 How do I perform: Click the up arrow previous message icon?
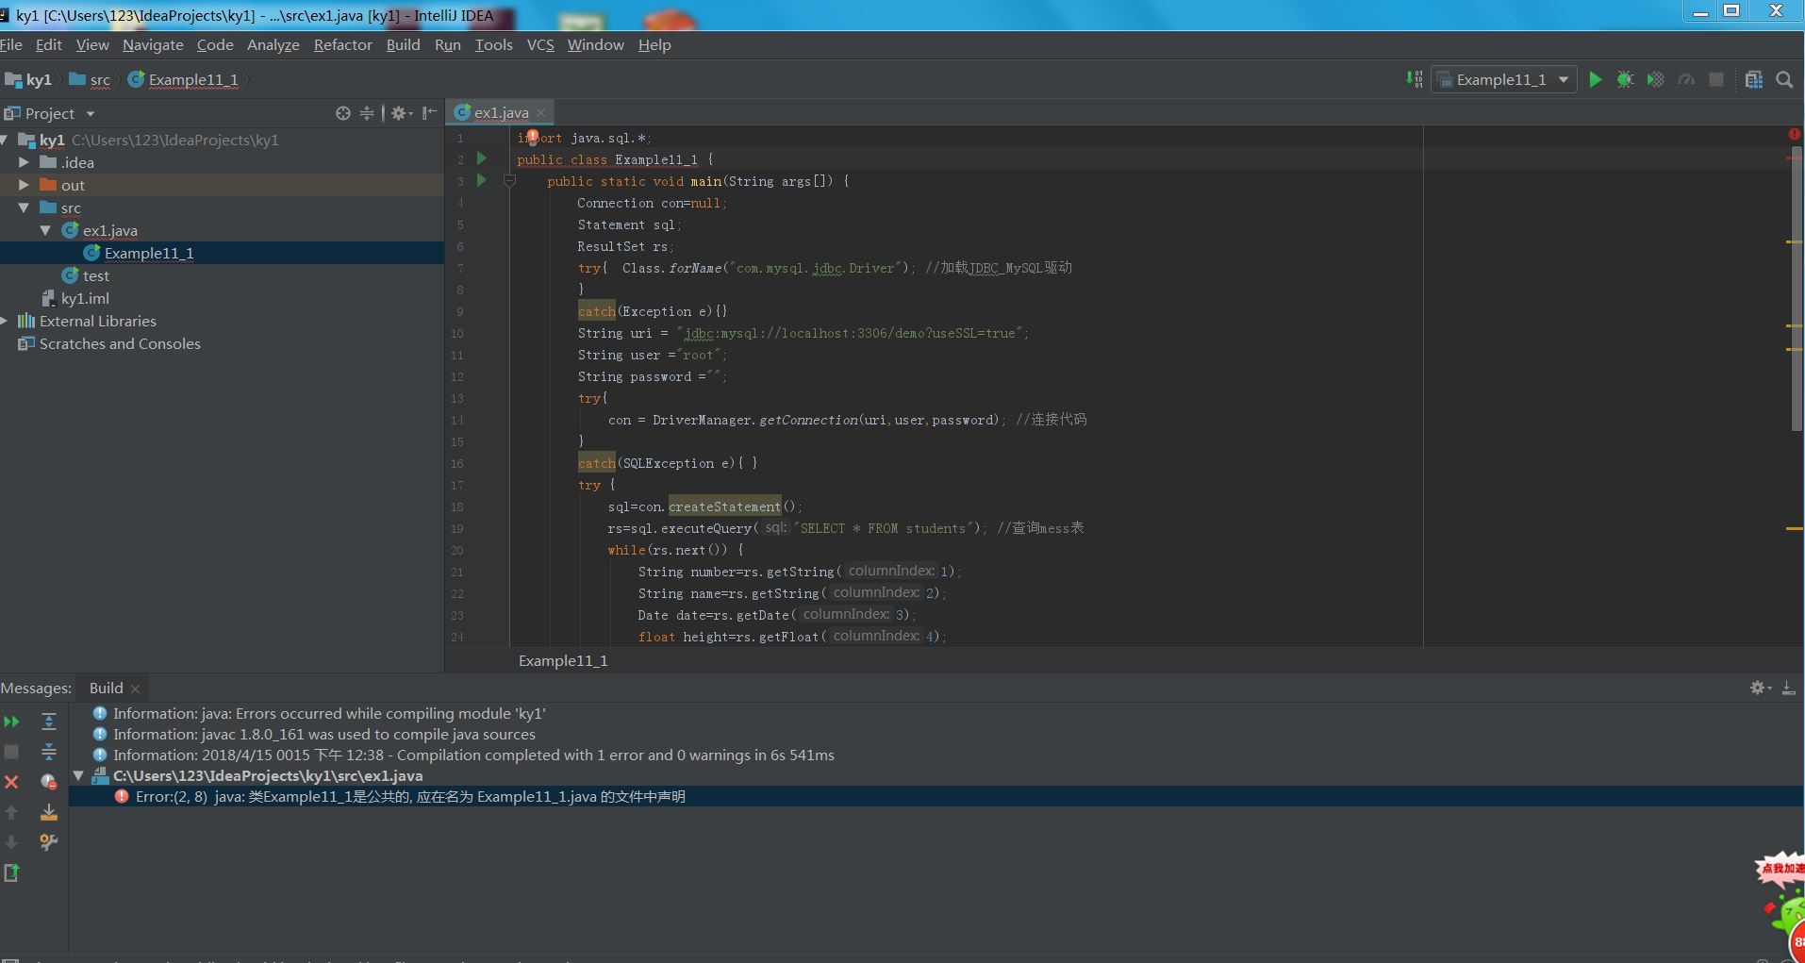coord(11,812)
